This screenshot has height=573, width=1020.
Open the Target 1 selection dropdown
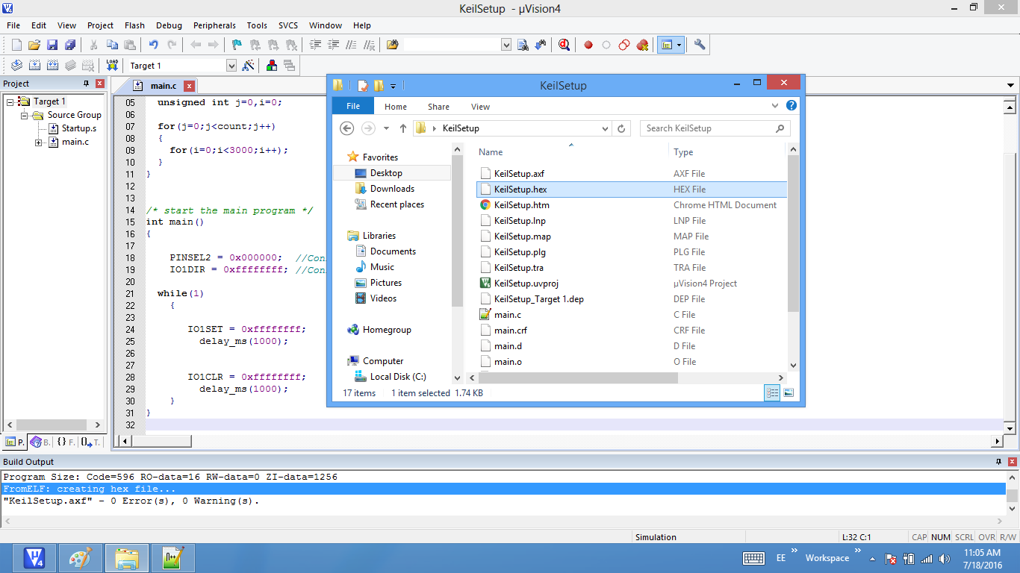(231, 66)
